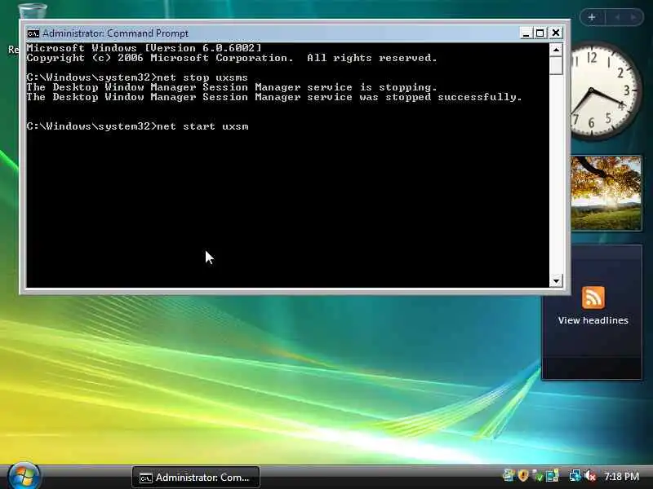This screenshot has width=653, height=489.
Task: Click the 'service is stopping' output line
Action: [x=232, y=87]
